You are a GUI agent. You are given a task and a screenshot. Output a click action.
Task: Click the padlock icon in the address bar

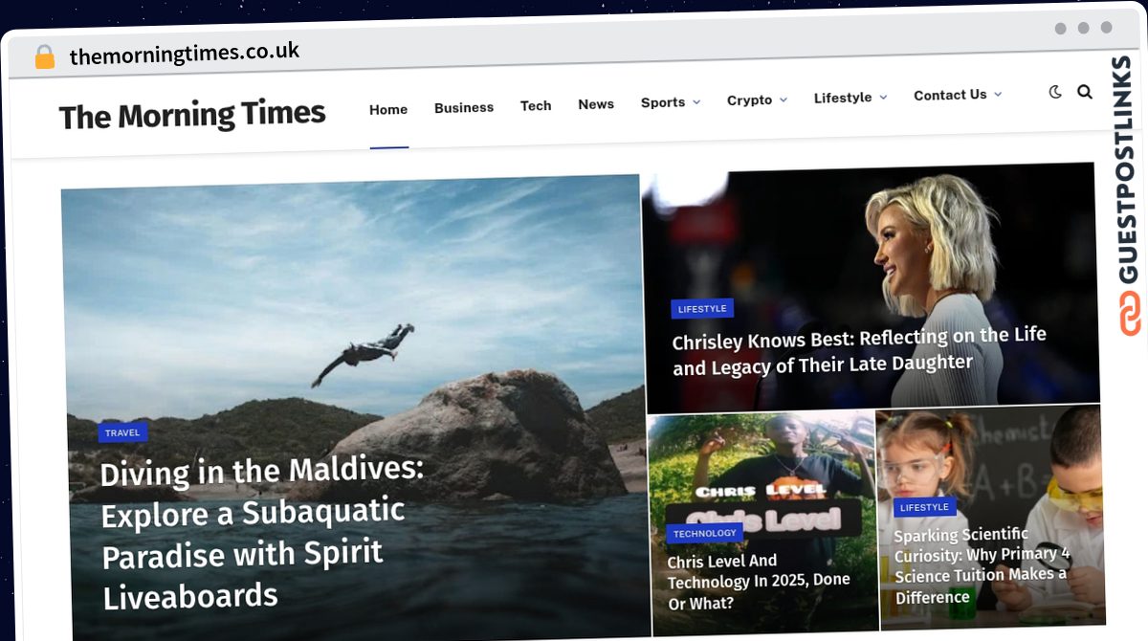point(45,56)
